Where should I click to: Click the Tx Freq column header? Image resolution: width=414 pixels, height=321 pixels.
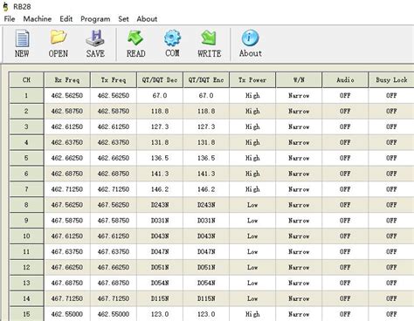114,80
